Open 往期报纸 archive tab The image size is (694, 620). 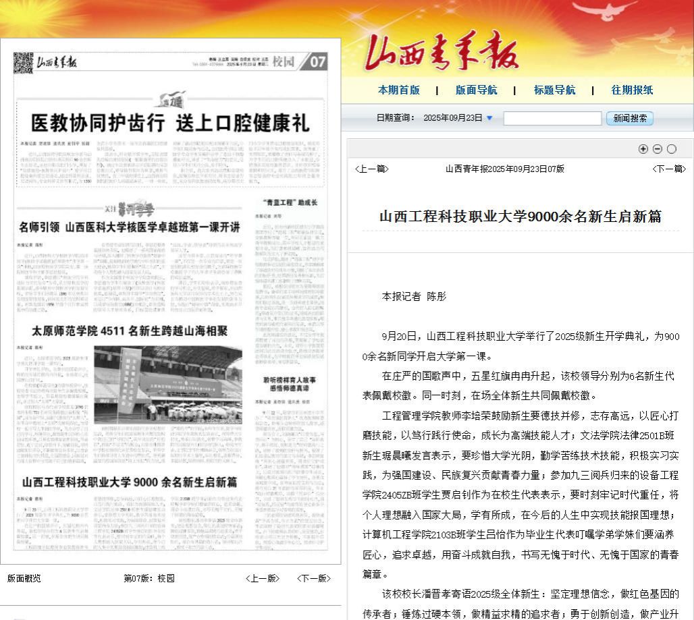point(632,90)
